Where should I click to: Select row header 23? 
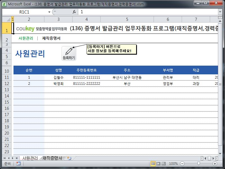coord(7,152)
